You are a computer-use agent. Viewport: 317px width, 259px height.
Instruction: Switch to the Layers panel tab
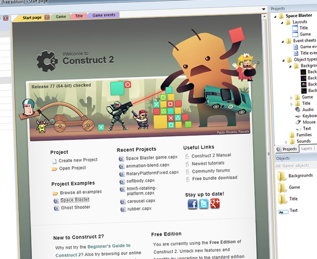pos(307,148)
